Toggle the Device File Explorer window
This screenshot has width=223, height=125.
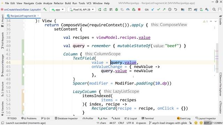point(221,84)
